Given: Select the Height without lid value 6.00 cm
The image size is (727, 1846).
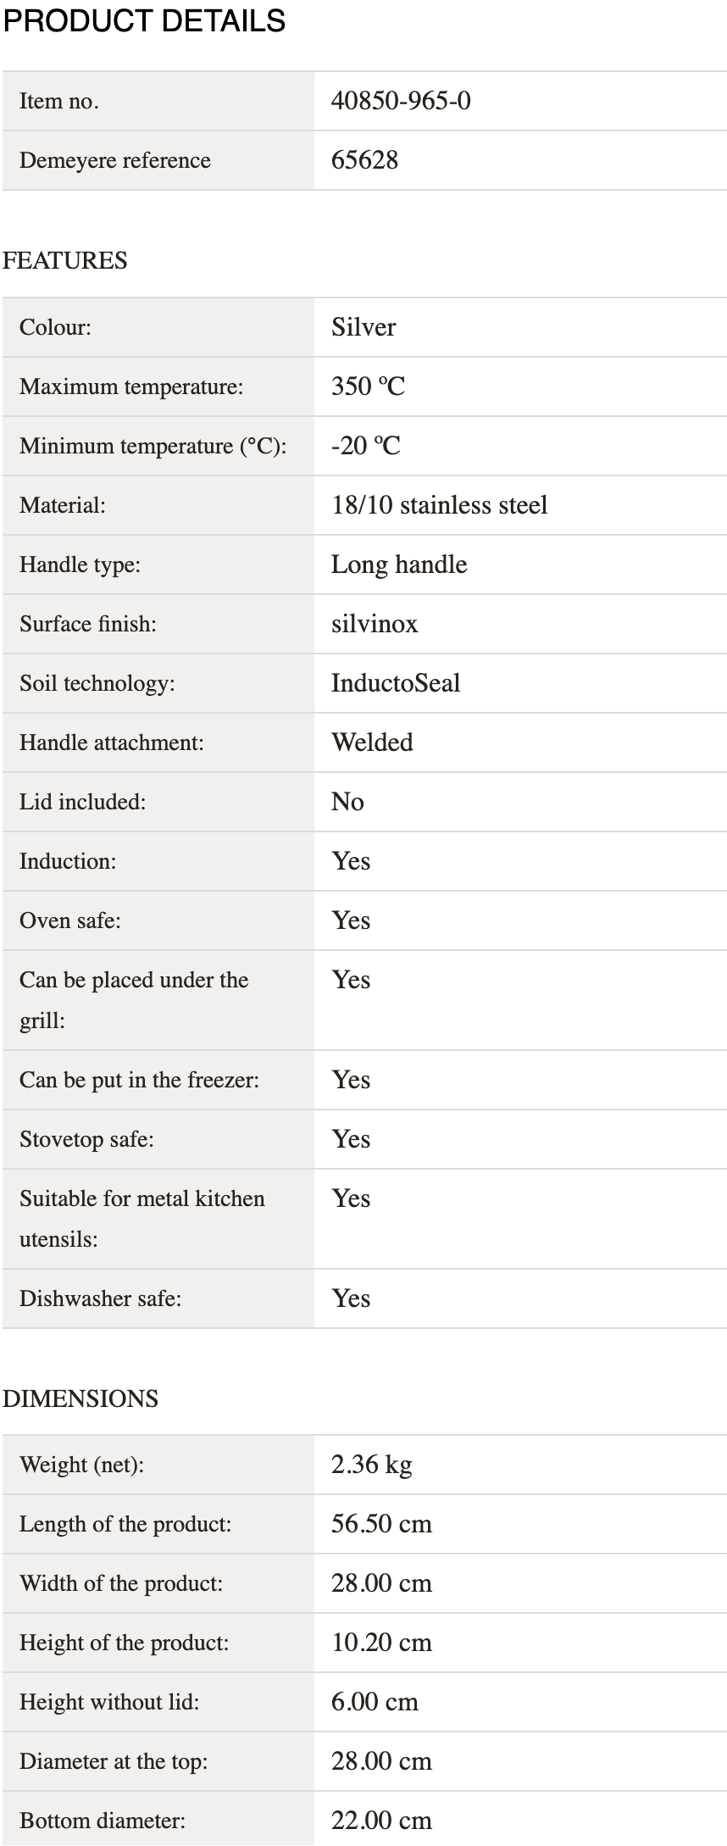Looking at the screenshot, I should (375, 1702).
